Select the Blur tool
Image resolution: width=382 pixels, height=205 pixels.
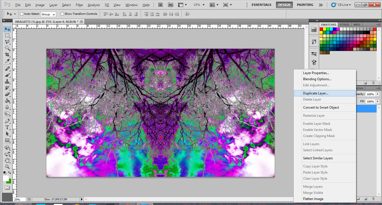(x=7, y=107)
